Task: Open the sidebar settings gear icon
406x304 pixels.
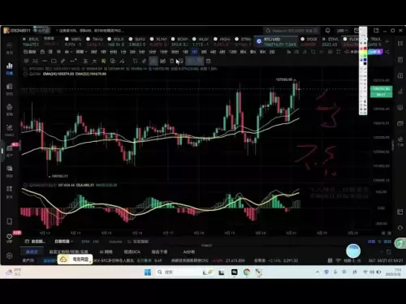Action: pos(10,255)
